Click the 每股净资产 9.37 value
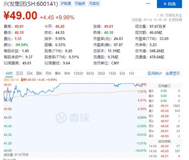189x160 pixels. (x=29, y=57)
